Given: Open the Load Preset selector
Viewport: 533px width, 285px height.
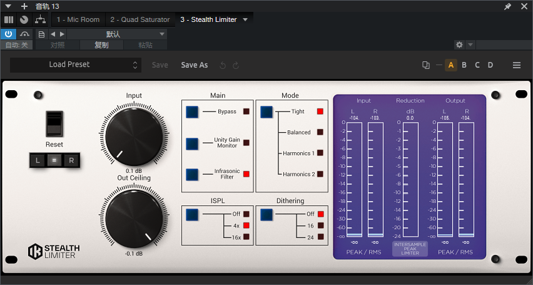Looking at the screenshot, I should coord(76,65).
